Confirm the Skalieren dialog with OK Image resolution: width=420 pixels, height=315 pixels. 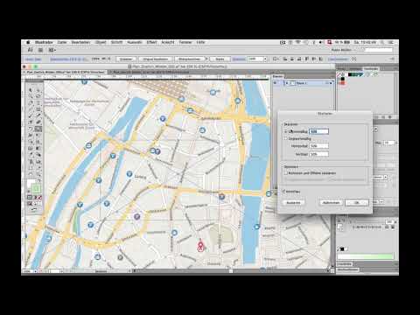coord(357,202)
